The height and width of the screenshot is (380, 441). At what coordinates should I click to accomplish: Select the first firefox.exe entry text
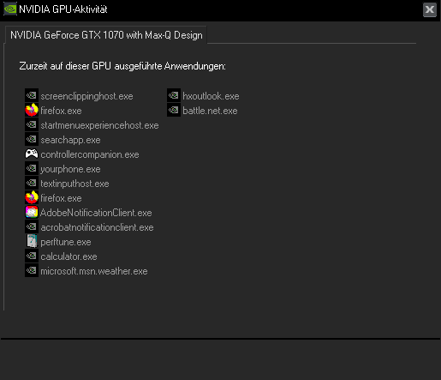(61, 111)
